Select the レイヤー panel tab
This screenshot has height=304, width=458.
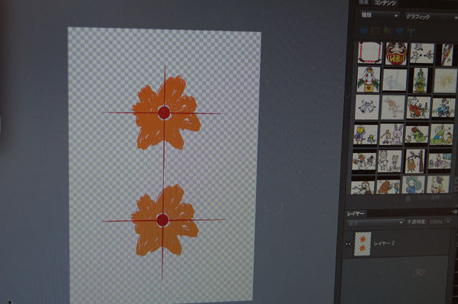point(357,213)
